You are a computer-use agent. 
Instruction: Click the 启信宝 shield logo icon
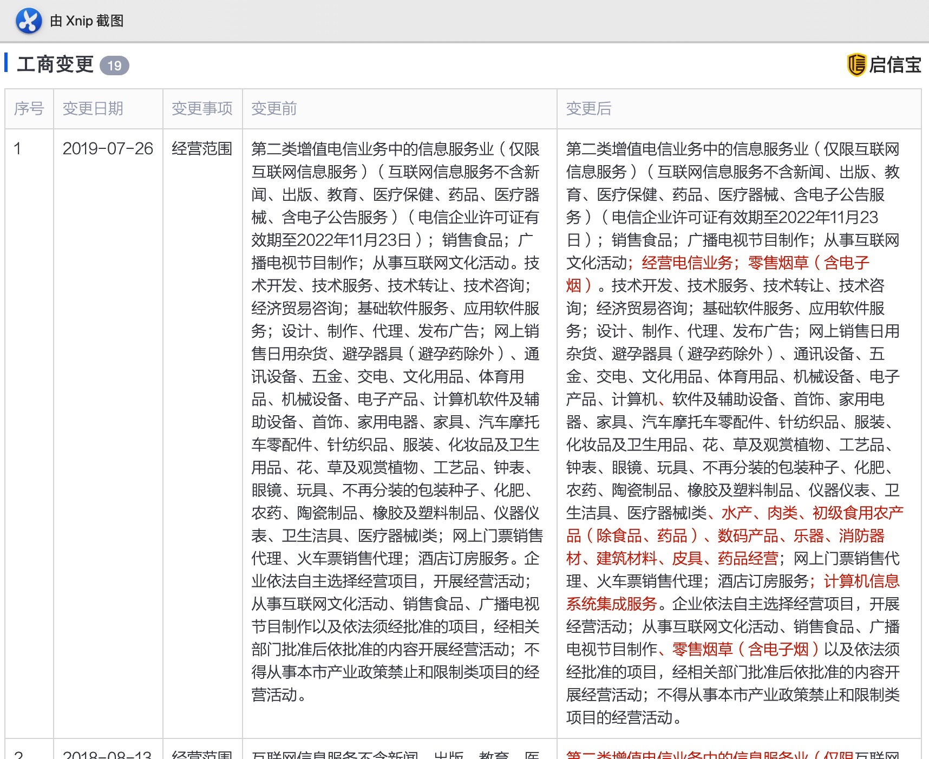tap(856, 65)
